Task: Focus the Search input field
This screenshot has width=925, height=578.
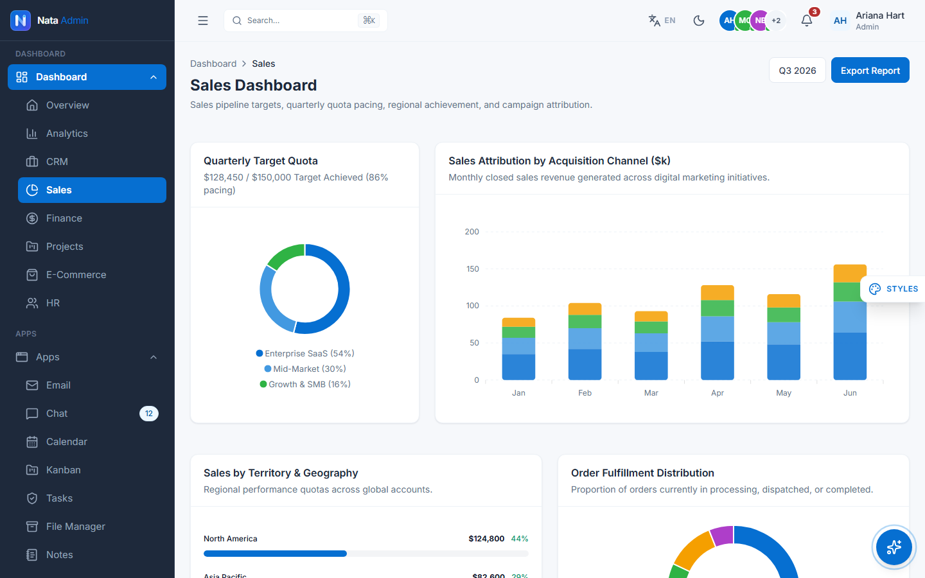Action: 306,21
